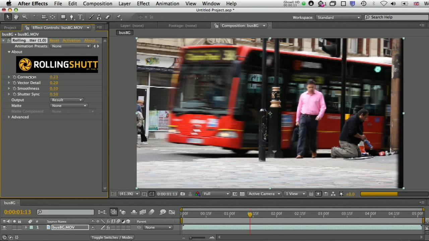Image resolution: width=429 pixels, height=241 pixels.
Task: Click the Region of Interest icon
Action: point(152,194)
